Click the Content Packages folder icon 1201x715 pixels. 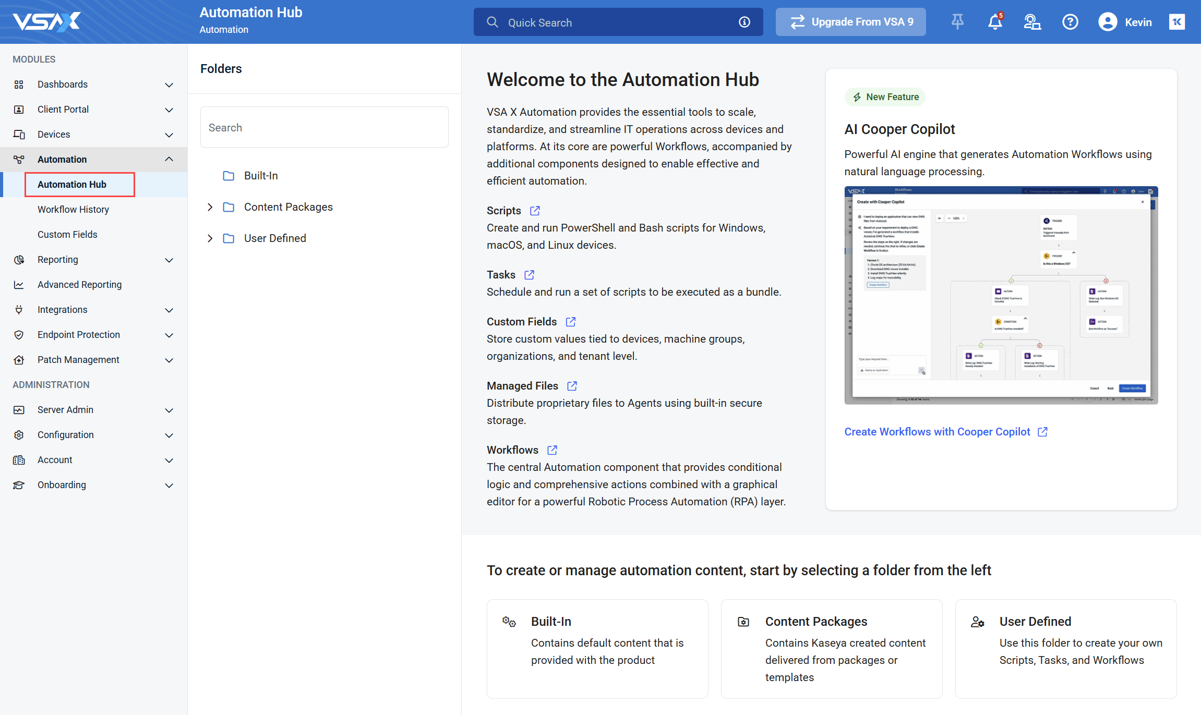(x=229, y=207)
